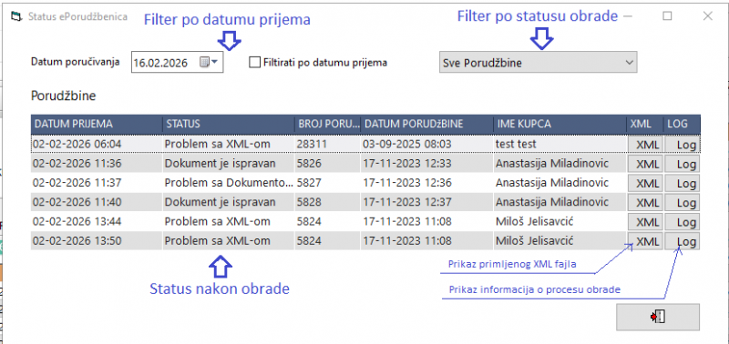This screenshot has height=344, width=729.
Task: Click order date 17-11-2023 12:37 cell
Action: [426, 202]
